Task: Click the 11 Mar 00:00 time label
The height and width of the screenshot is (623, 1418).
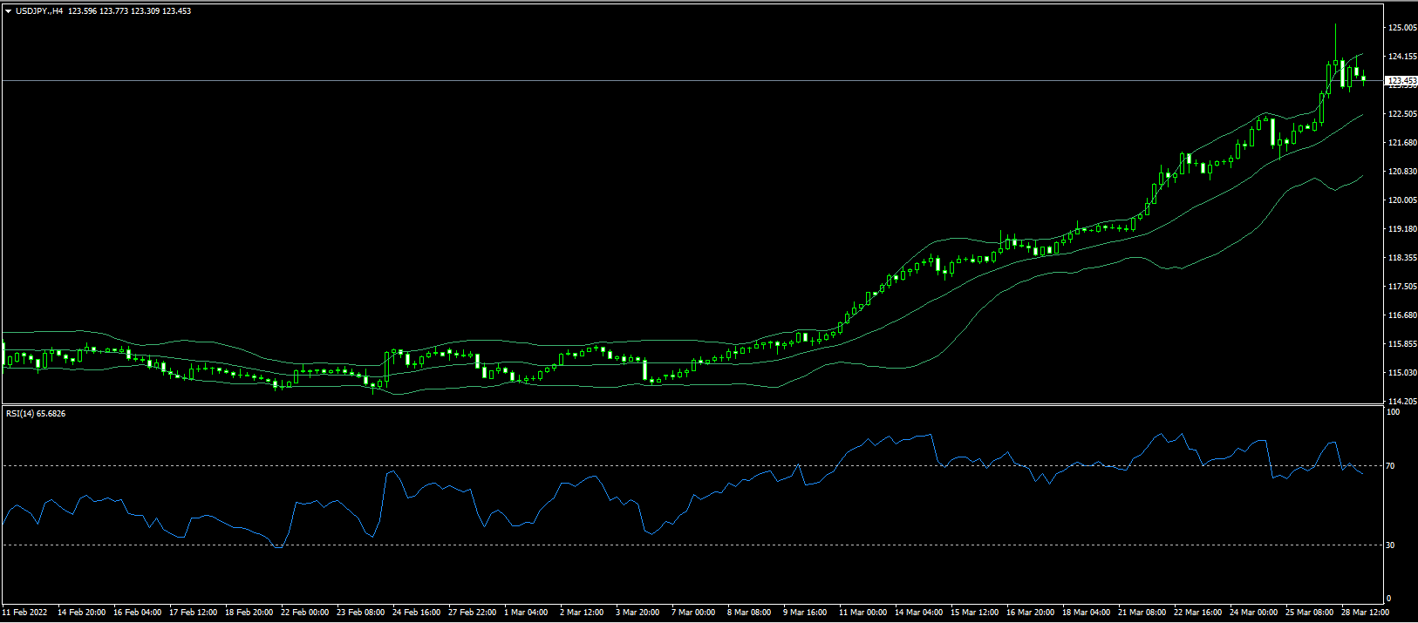Action: (862, 613)
